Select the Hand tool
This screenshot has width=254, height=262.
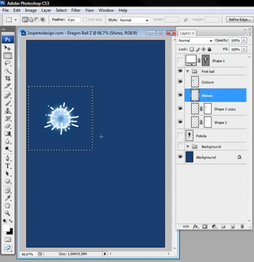(7, 205)
